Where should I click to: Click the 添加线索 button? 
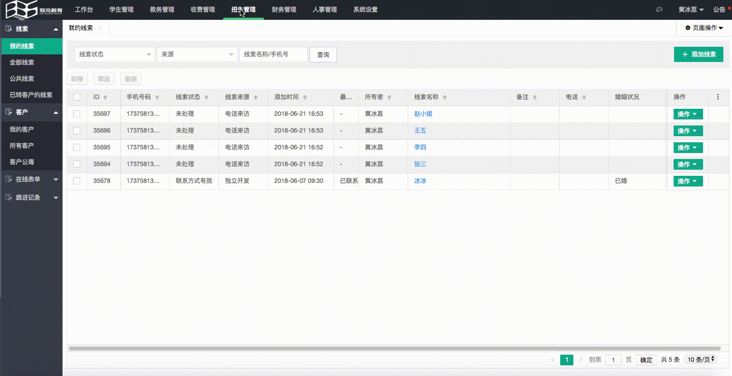(x=698, y=54)
